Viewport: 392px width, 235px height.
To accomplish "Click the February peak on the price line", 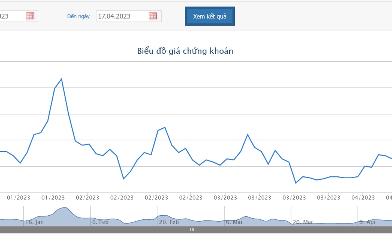I will click(x=165, y=127).
